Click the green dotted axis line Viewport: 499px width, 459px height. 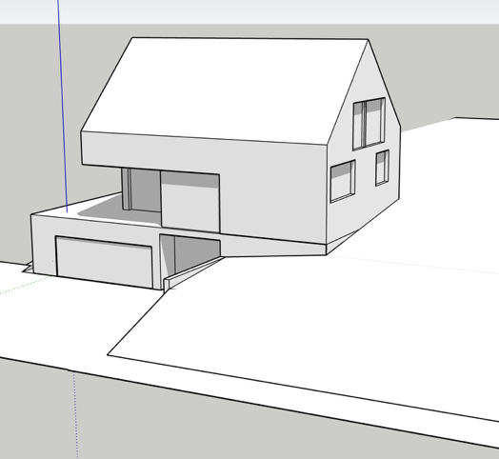pyautogui.click(x=27, y=285)
